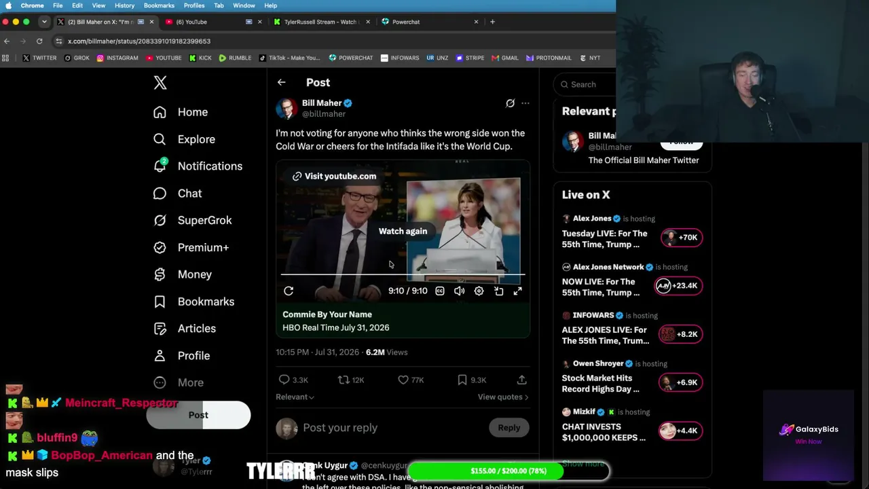The width and height of the screenshot is (869, 489).
Task: Open the TWITTER bookmark
Action: coord(39,58)
